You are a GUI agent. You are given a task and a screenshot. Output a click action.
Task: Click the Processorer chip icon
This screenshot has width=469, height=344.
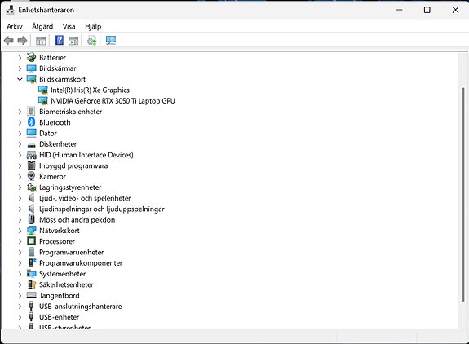click(x=31, y=241)
